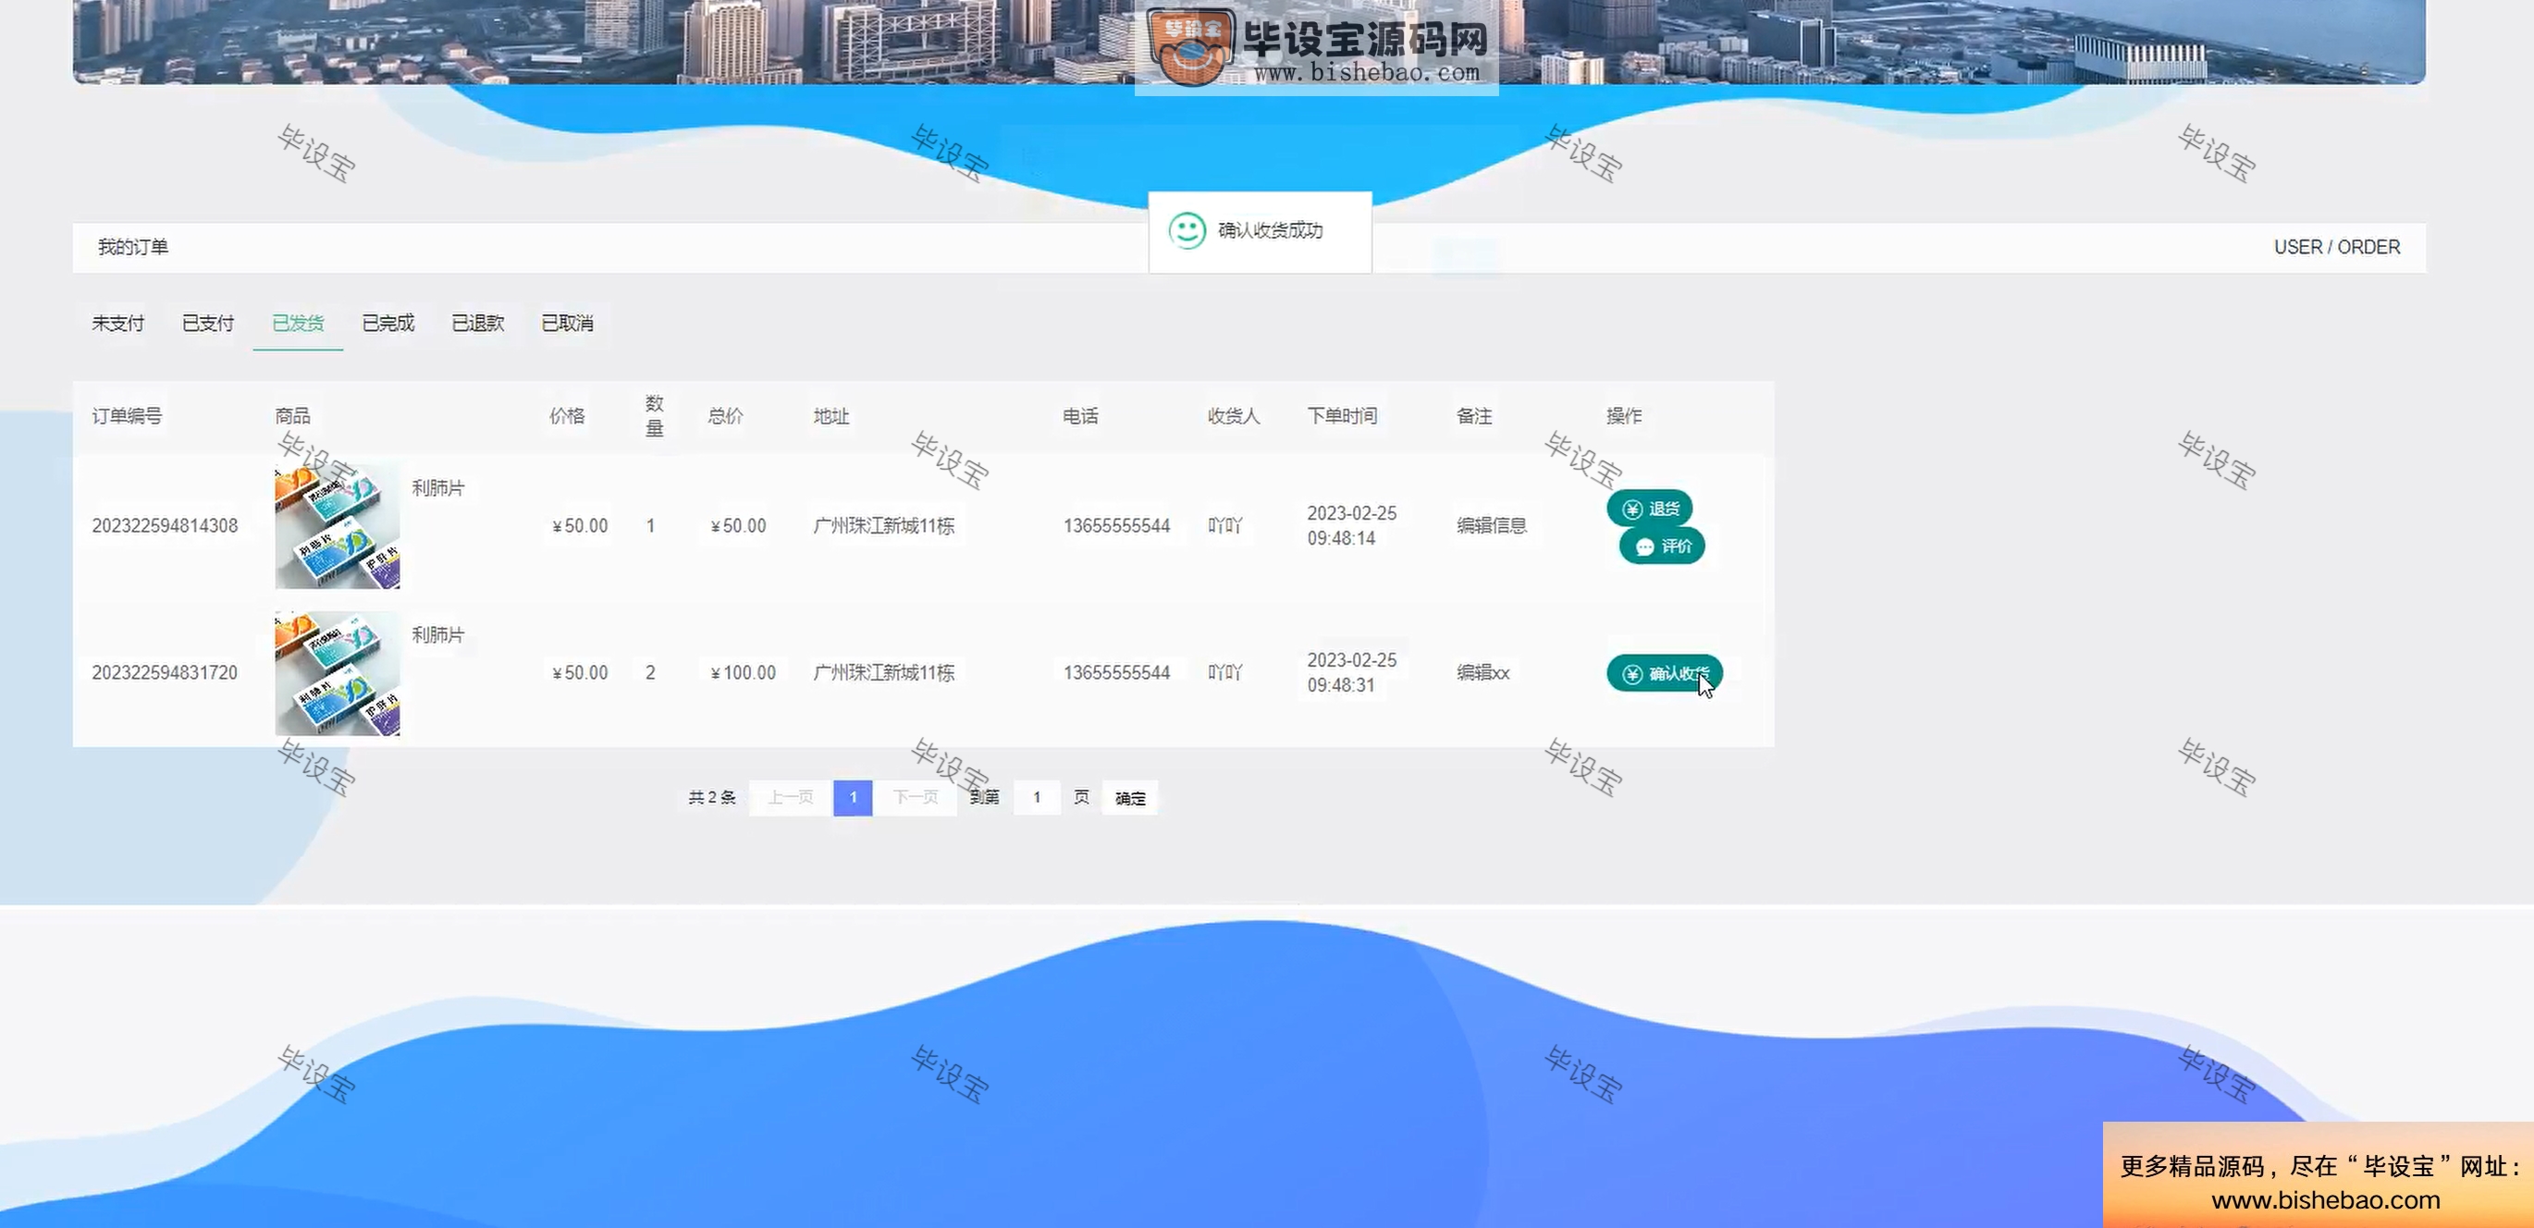This screenshot has width=2534, height=1228.
Task: Click order number 202322594814308
Action: click(166, 526)
